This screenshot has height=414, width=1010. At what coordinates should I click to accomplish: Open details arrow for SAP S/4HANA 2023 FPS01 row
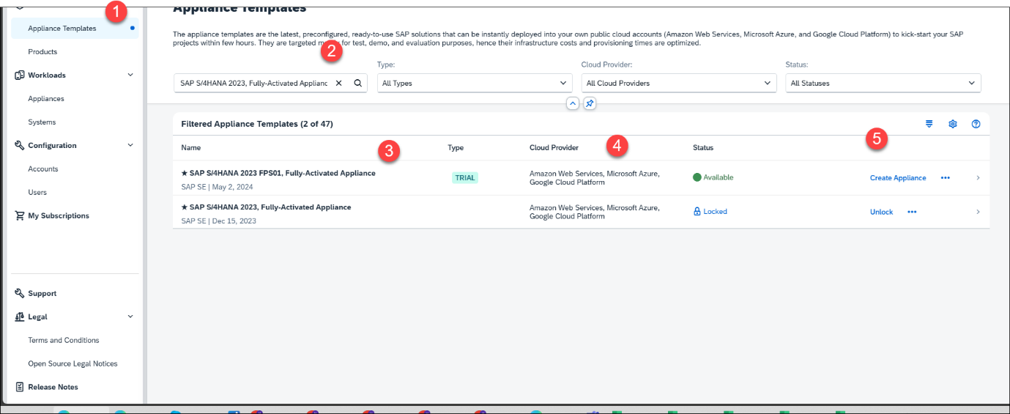978,178
